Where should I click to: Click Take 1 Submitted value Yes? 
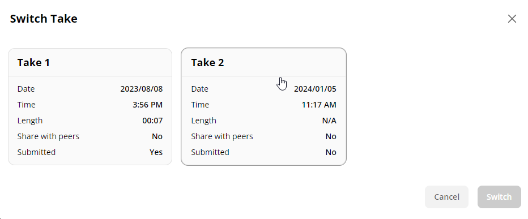[x=156, y=152]
